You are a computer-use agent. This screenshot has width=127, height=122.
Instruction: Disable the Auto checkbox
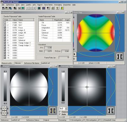point(60,114)
